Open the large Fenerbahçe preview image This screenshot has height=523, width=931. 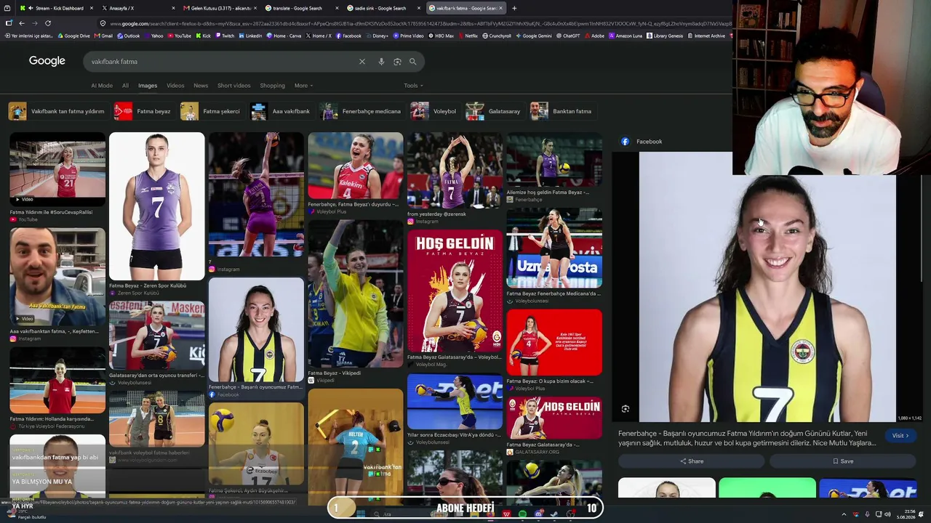[767, 287]
